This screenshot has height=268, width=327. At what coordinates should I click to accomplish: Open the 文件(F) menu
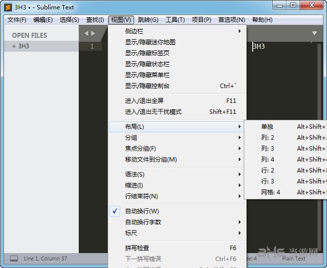click(x=17, y=20)
